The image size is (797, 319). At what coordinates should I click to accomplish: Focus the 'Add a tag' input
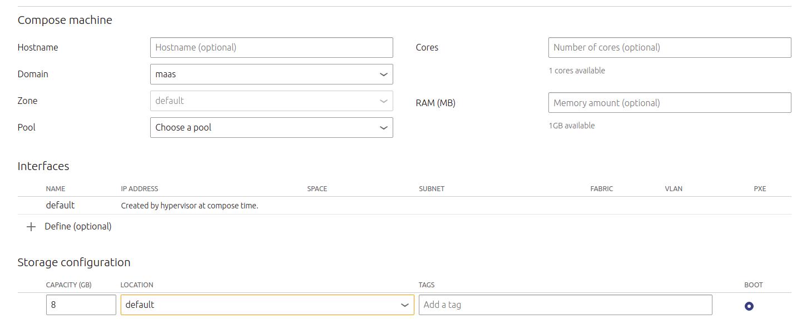tap(565, 305)
